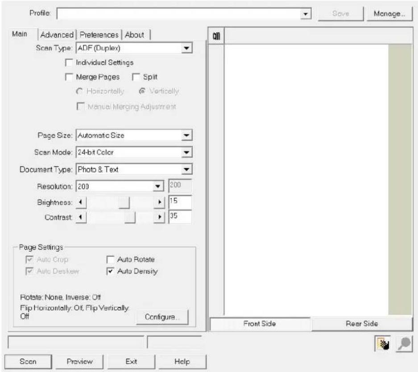Expand the Page Size dropdown
Viewport: 418px width, 372px height.
coord(186,135)
